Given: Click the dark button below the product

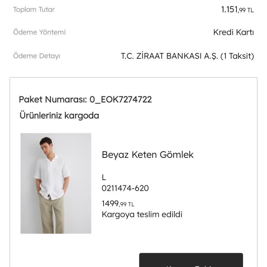Looking at the screenshot, I should 191,260.
